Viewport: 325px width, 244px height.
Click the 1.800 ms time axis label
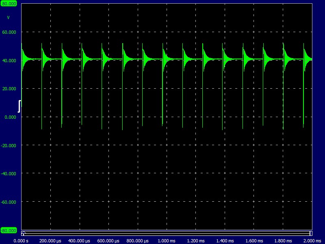(x=283, y=241)
